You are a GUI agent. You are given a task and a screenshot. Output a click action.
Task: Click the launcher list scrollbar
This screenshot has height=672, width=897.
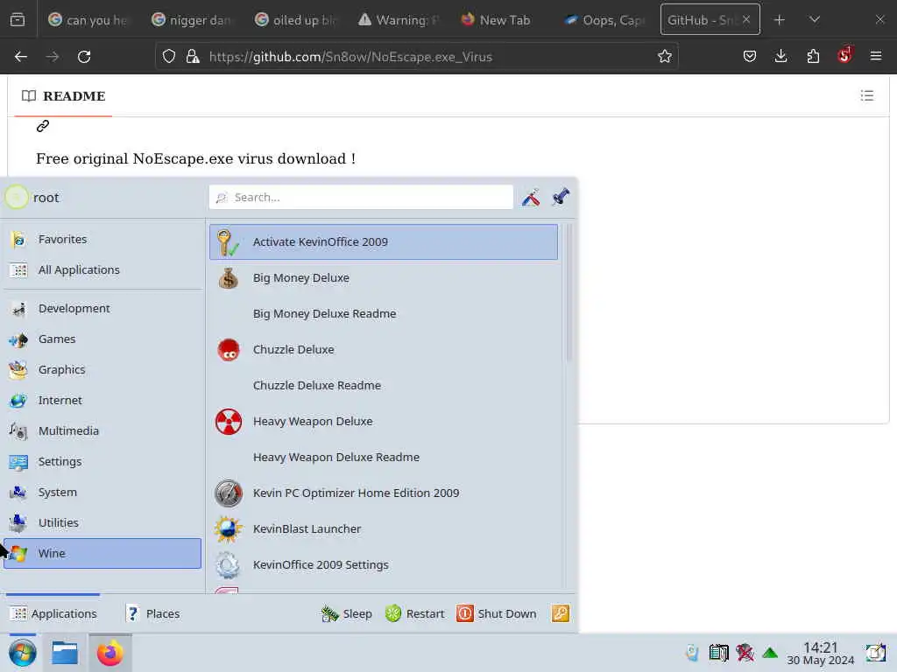click(568, 293)
